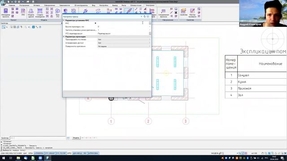287x161 pixels.
Task: Click the axis bubble labeled 2
Action: click(148, 121)
